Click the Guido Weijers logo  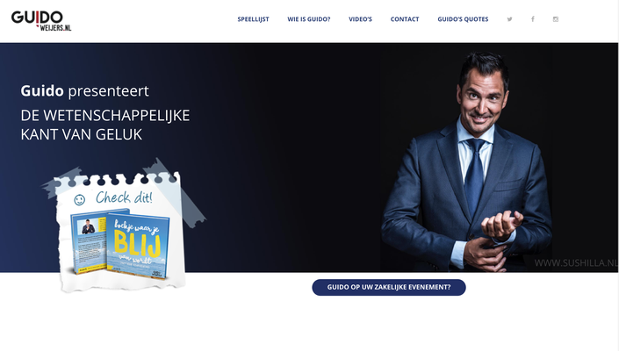(41, 20)
